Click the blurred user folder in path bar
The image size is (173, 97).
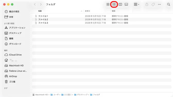(x=66, y=95)
